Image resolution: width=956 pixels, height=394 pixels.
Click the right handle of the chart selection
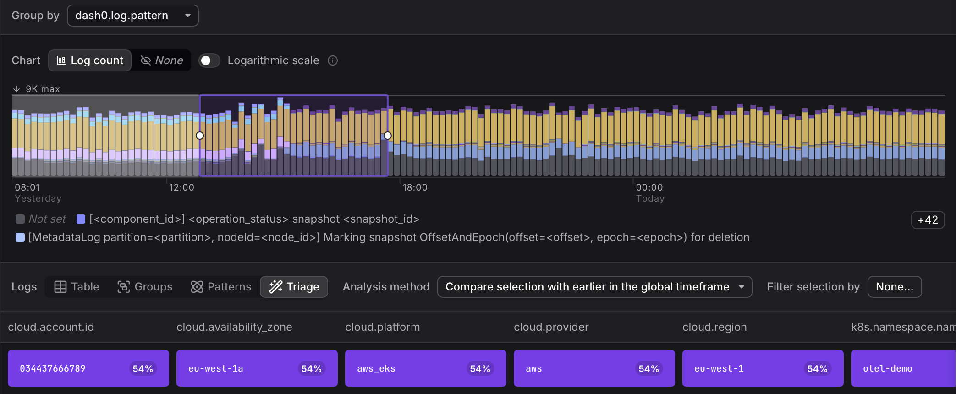[388, 136]
